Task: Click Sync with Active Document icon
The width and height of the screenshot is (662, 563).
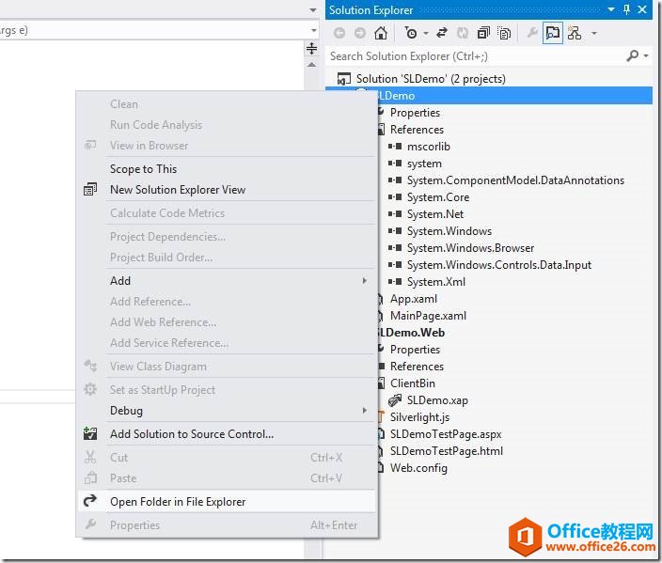Action: 442,33
